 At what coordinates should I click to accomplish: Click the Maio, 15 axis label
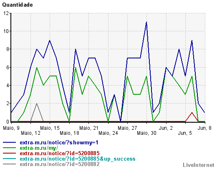50,128
